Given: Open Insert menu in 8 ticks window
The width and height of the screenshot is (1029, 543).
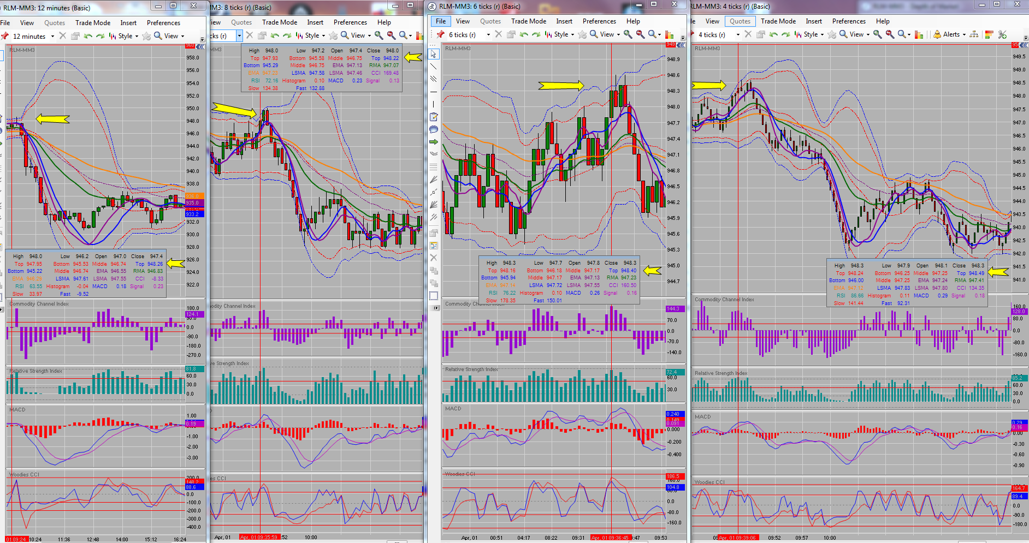Looking at the screenshot, I should tap(315, 22).
